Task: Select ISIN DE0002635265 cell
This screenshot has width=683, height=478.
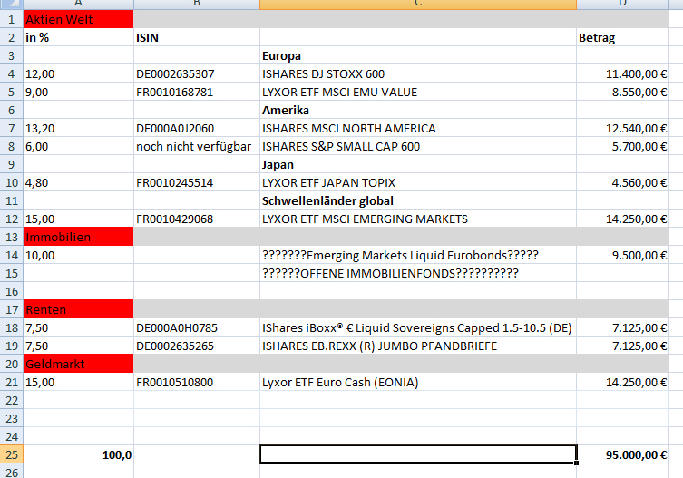Action: coord(197,346)
